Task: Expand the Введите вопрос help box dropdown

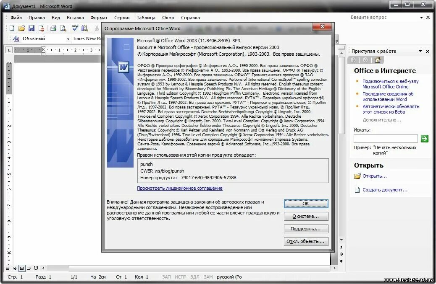Action: pyautogui.click(x=421, y=18)
